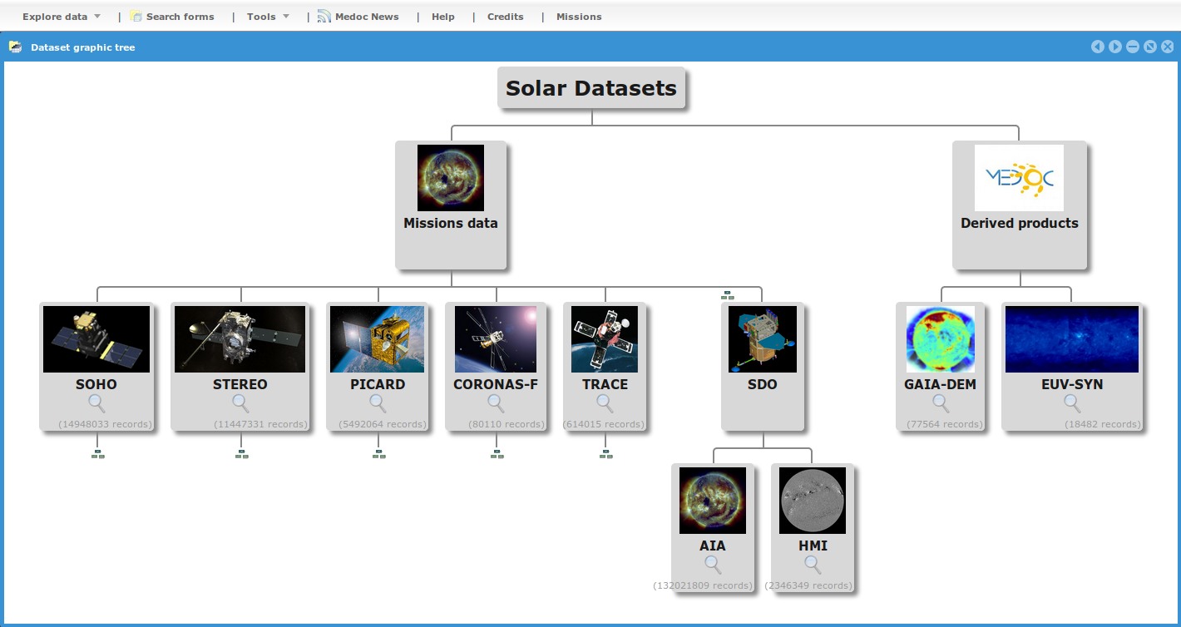Click the 14948033 records count
This screenshot has height=627, width=1181.
[x=106, y=424]
